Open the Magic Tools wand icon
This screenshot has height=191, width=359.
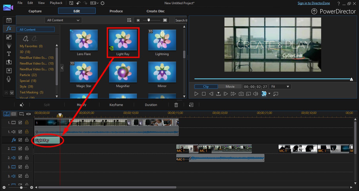[x=22, y=105]
